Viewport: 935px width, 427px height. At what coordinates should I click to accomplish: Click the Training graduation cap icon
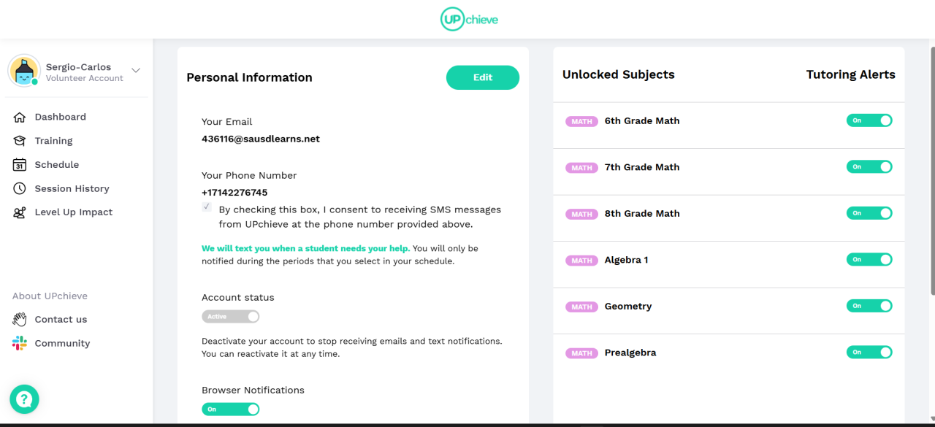[x=20, y=141]
